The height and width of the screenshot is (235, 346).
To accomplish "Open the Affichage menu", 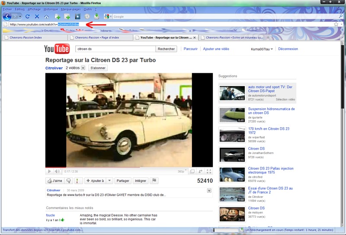I will pos(34,9).
